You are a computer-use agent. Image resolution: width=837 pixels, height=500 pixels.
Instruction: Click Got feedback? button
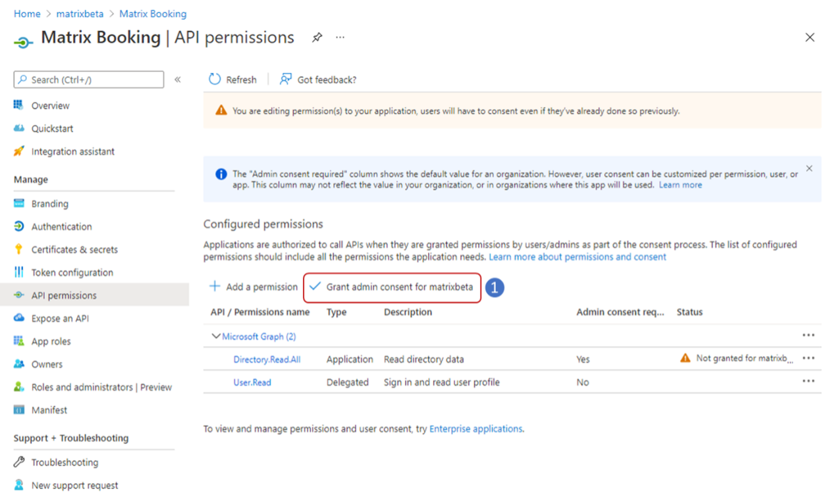click(318, 80)
